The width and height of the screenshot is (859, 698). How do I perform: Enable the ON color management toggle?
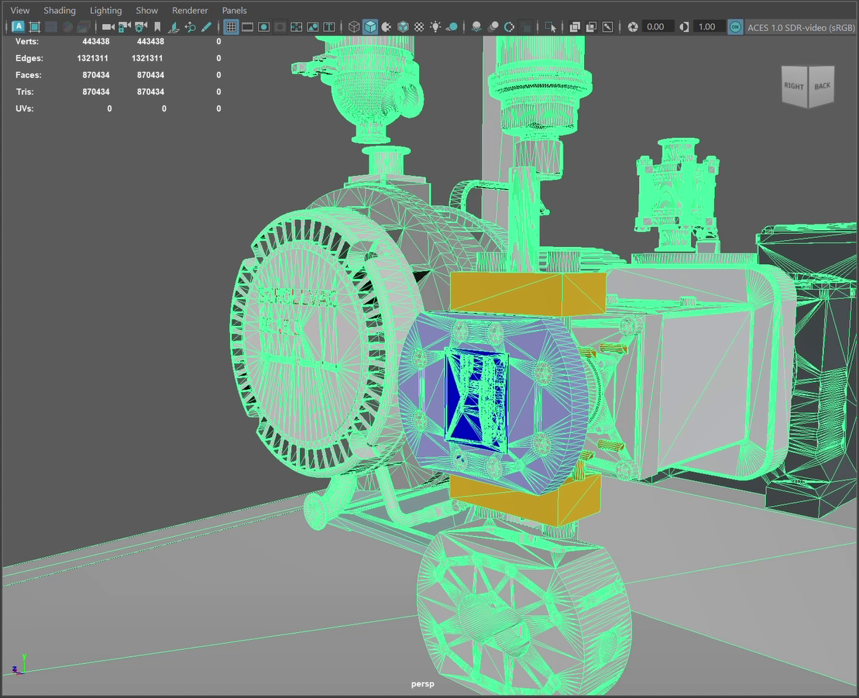pyautogui.click(x=734, y=26)
